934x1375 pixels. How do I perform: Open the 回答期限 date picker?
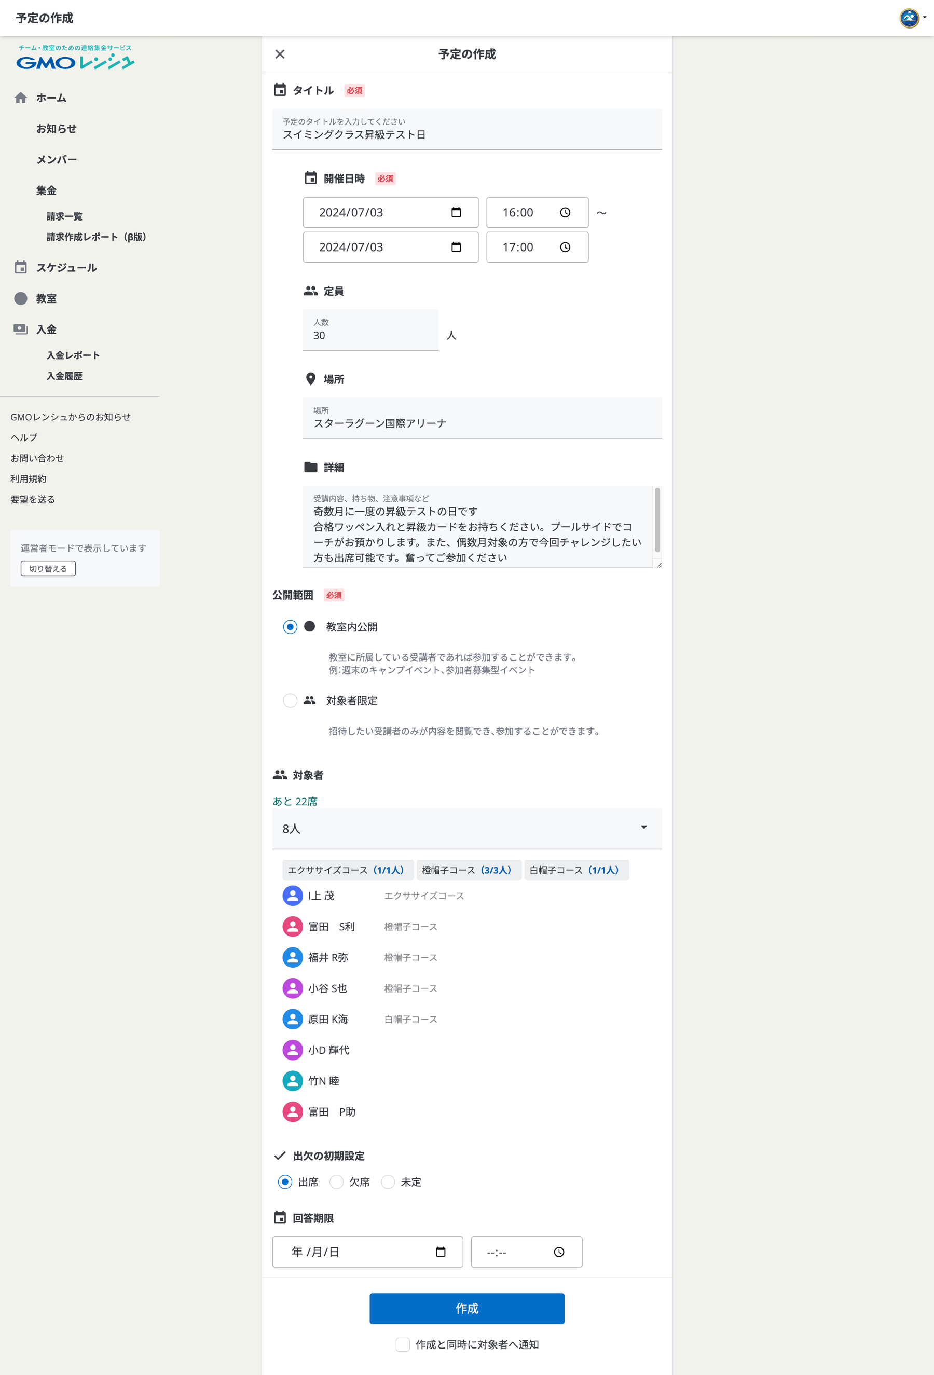[x=440, y=1252]
